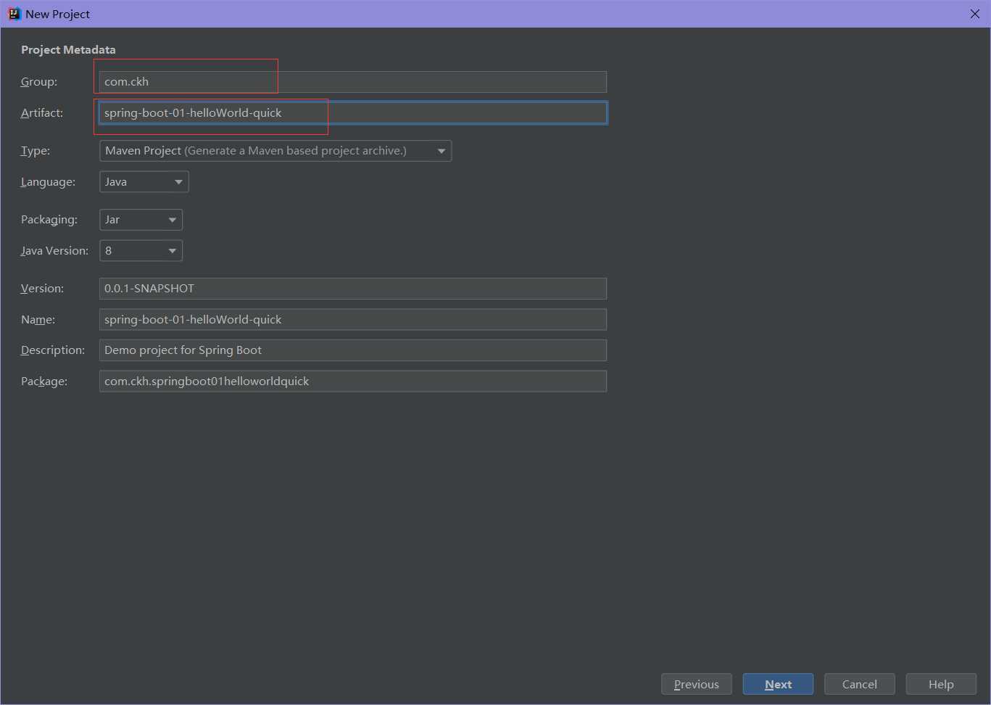Click the Group label
This screenshot has height=705, width=991.
tap(39, 82)
